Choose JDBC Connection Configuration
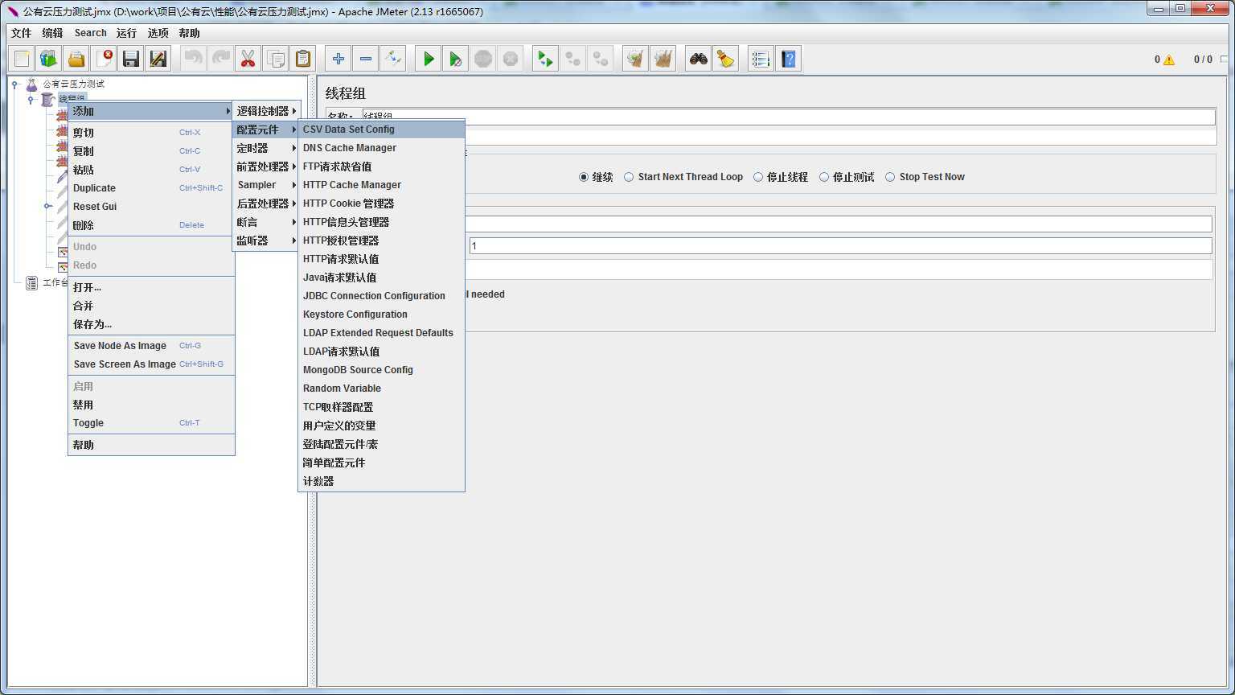This screenshot has width=1235, height=695. pos(381,296)
